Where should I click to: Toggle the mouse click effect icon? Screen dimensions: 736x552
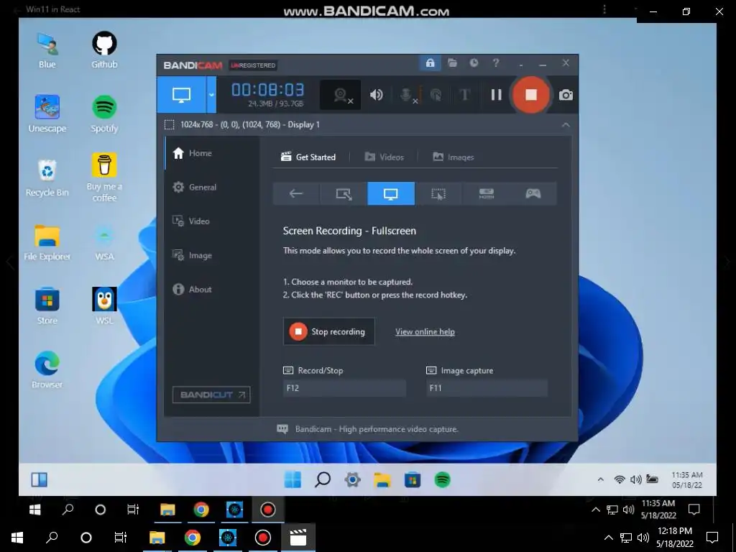pos(436,96)
